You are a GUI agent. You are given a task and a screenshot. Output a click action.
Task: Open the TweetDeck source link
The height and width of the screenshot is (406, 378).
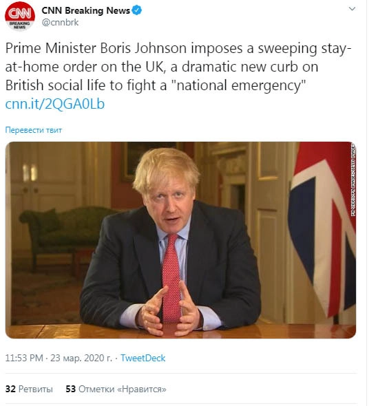click(x=143, y=358)
